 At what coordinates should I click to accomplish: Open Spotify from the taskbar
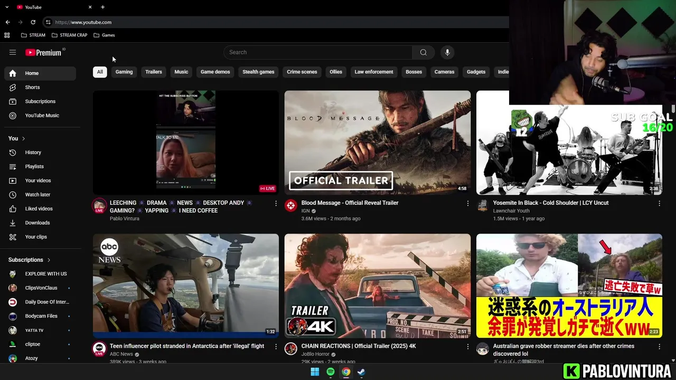point(330,372)
